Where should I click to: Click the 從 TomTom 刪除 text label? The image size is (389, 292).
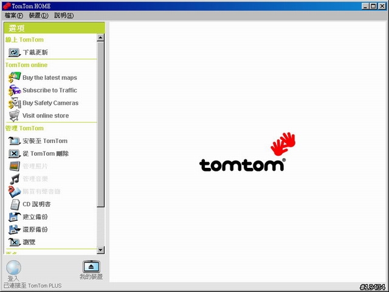pyautogui.click(x=46, y=154)
